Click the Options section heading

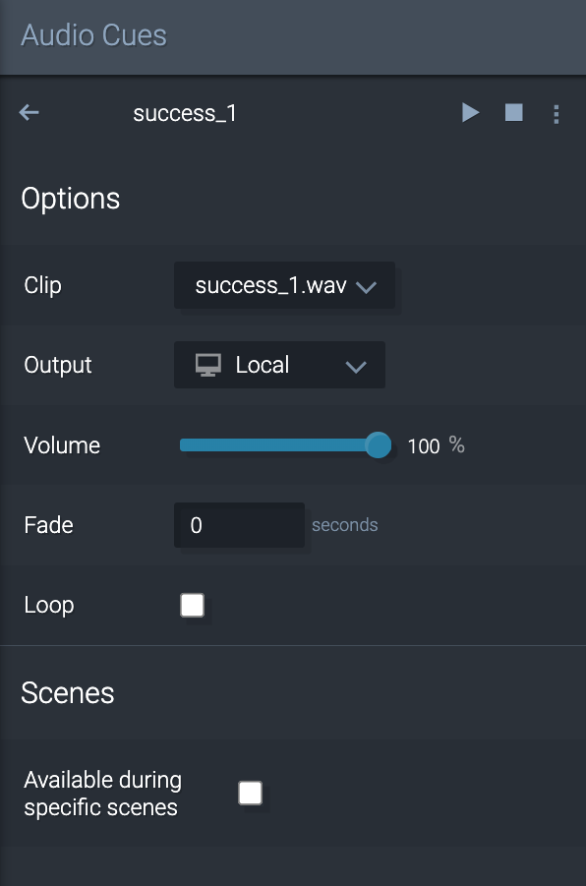click(x=71, y=199)
